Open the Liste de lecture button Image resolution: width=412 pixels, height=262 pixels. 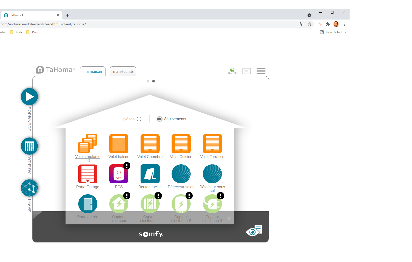tap(333, 32)
